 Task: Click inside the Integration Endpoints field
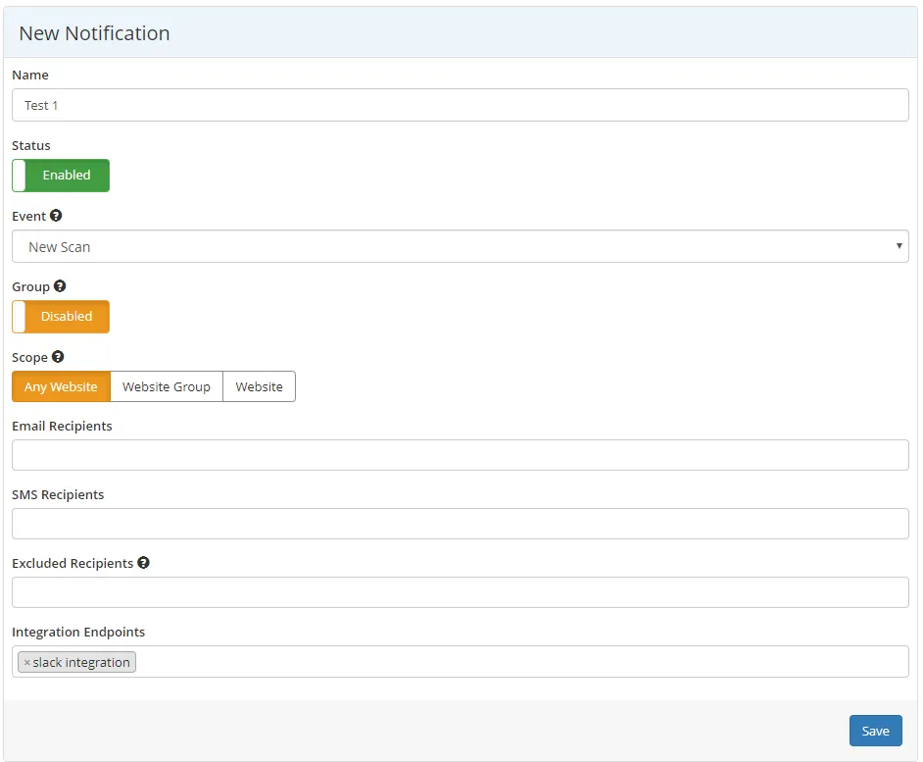click(461, 661)
